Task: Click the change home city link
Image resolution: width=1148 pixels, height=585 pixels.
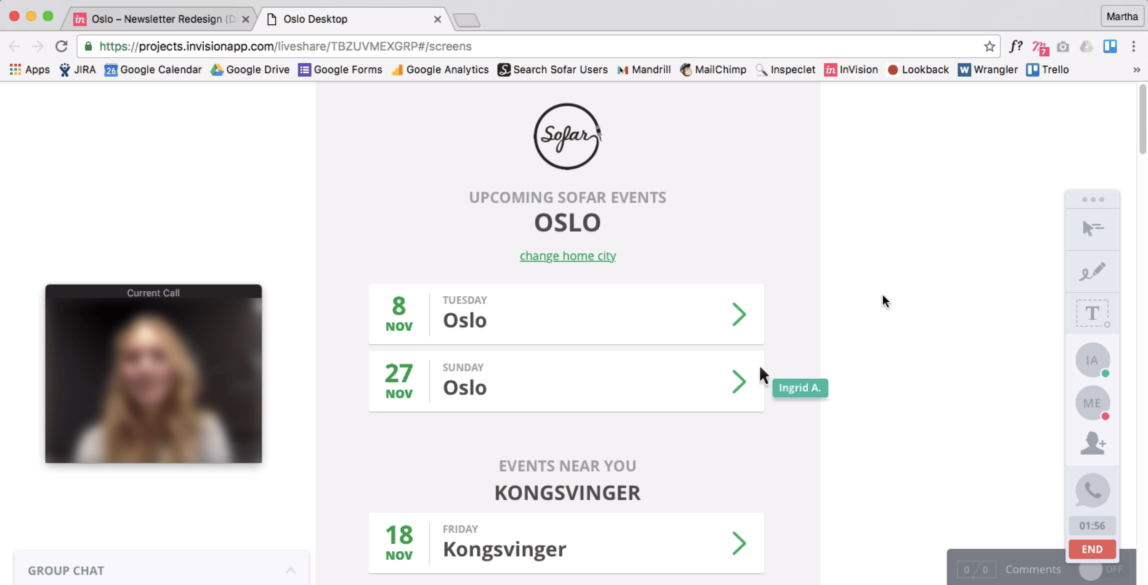Action: [x=568, y=256]
